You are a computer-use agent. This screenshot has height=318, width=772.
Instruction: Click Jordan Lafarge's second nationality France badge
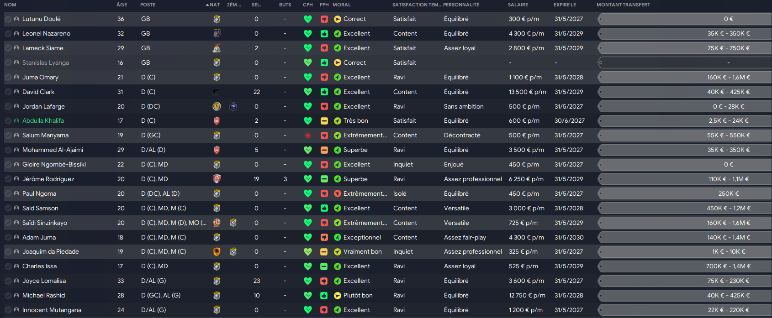[x=233, y=106]
